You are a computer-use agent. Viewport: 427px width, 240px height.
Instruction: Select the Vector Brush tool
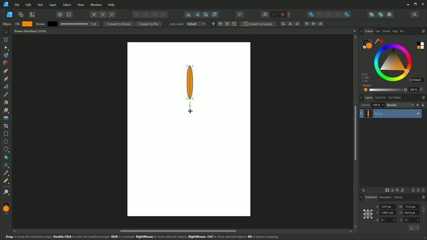coord(6,95)
